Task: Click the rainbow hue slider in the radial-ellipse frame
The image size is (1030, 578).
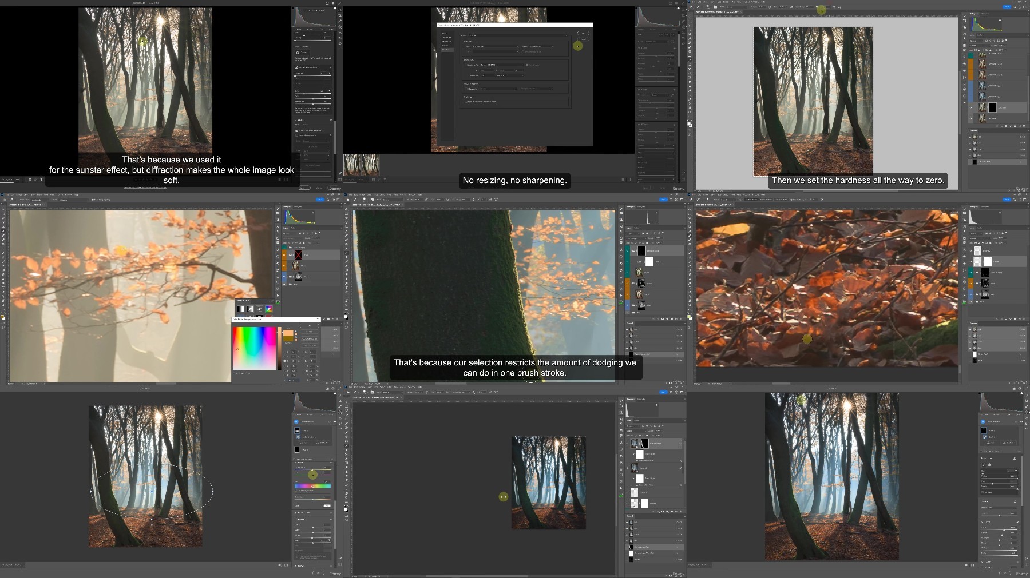Action: coord(312,486)
